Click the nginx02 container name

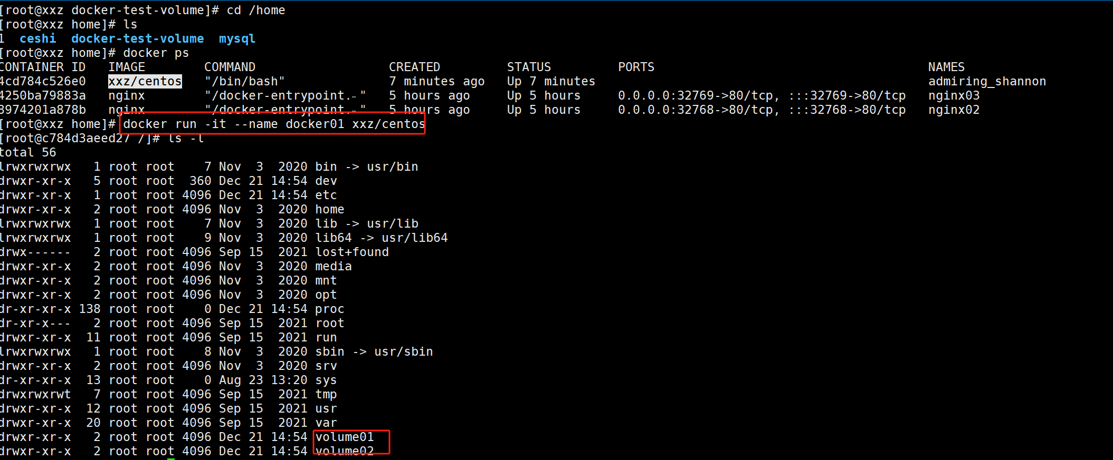point(954,110)
